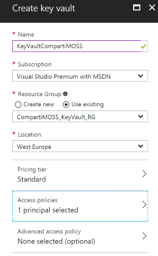Click the Access policies chevron arrow

144,205
